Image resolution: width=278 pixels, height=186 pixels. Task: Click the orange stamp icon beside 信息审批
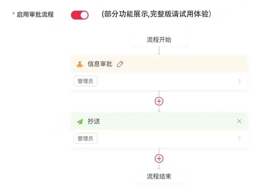tap(80, 64)
